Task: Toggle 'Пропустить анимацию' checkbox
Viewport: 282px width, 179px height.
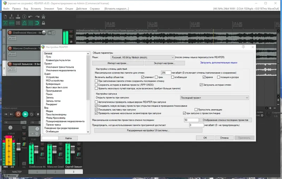Action: [x=196, y=109]
